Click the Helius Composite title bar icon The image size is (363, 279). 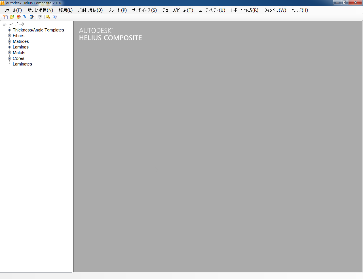pyautogui.click(x=3, y=3)
